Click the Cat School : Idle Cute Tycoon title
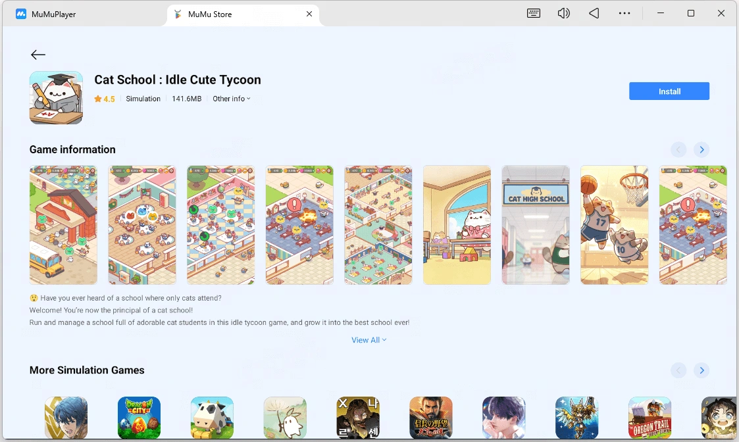739x442 pixels. (178, 80)
